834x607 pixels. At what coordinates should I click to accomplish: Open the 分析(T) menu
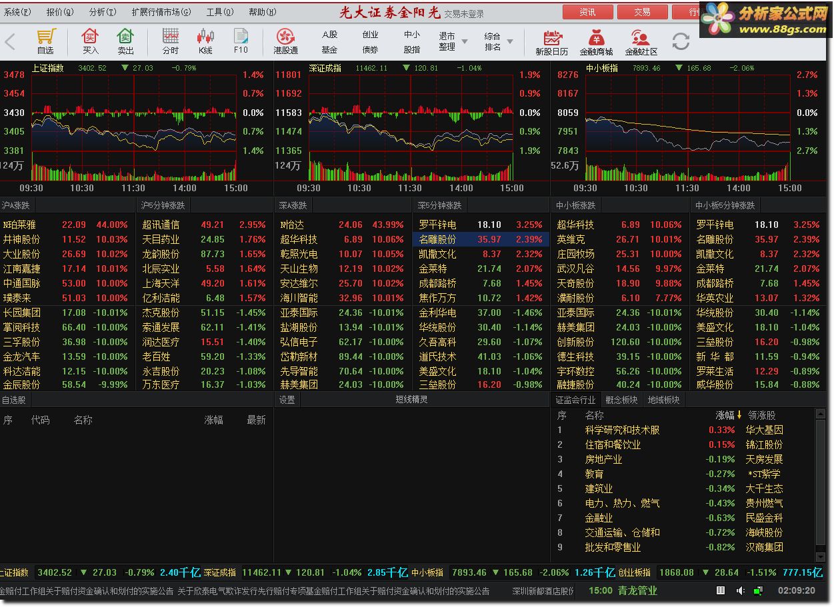pyautogui.click(x=102, y=12)
